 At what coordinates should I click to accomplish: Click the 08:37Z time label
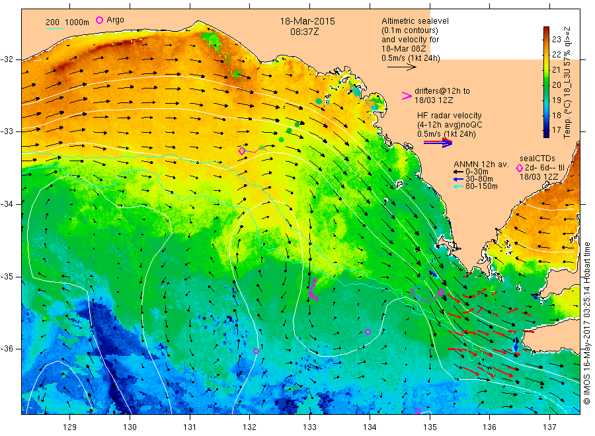coord(305,32)
